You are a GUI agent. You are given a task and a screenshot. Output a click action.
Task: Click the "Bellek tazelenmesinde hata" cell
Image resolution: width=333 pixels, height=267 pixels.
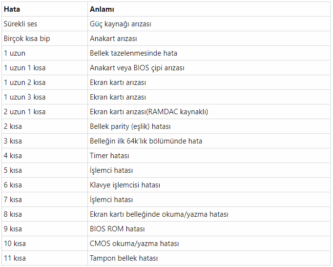[x=133, y=53]
